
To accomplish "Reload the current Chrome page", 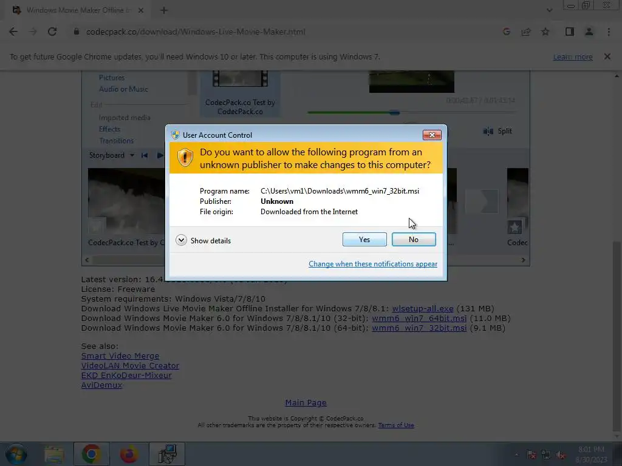I will coord(52,32).
